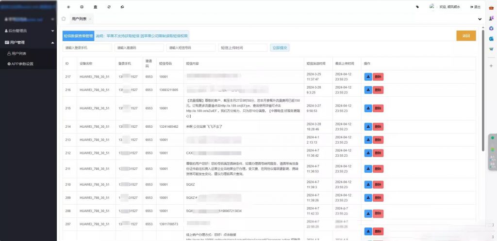Click the orange 返回 button
This screenshot has width=497, height=241.
point(465,36)
